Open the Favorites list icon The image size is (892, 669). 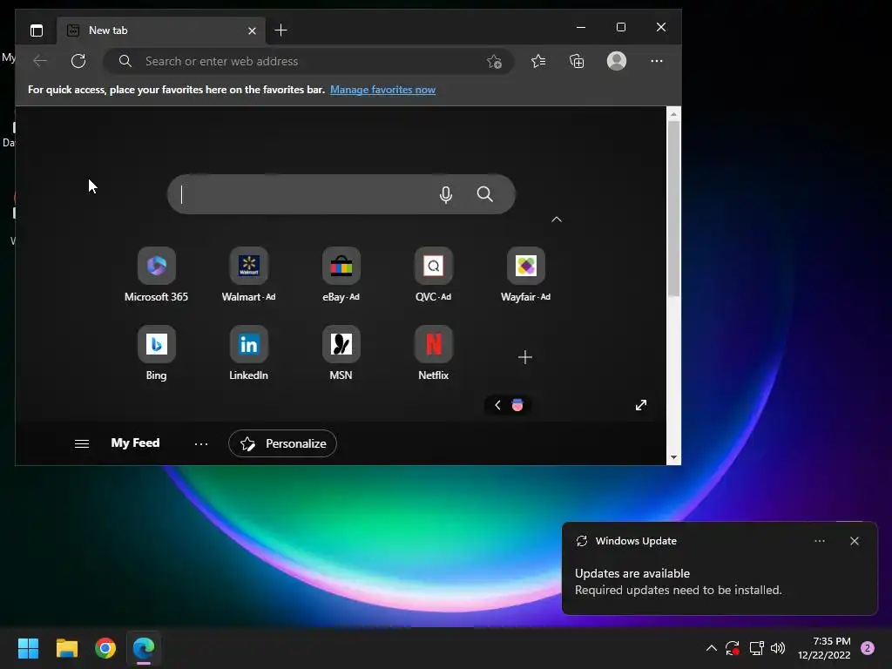pyautogui.click(x=538, y=61)
